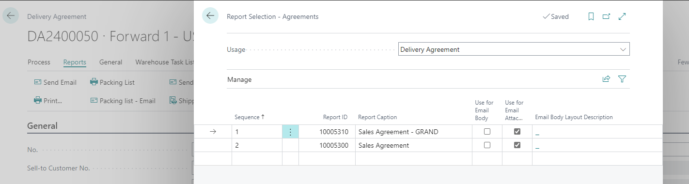This screenshot has width=689, height=184.
Task: Select Report ID cell 10005300
Action: click(x=327, y=145)
